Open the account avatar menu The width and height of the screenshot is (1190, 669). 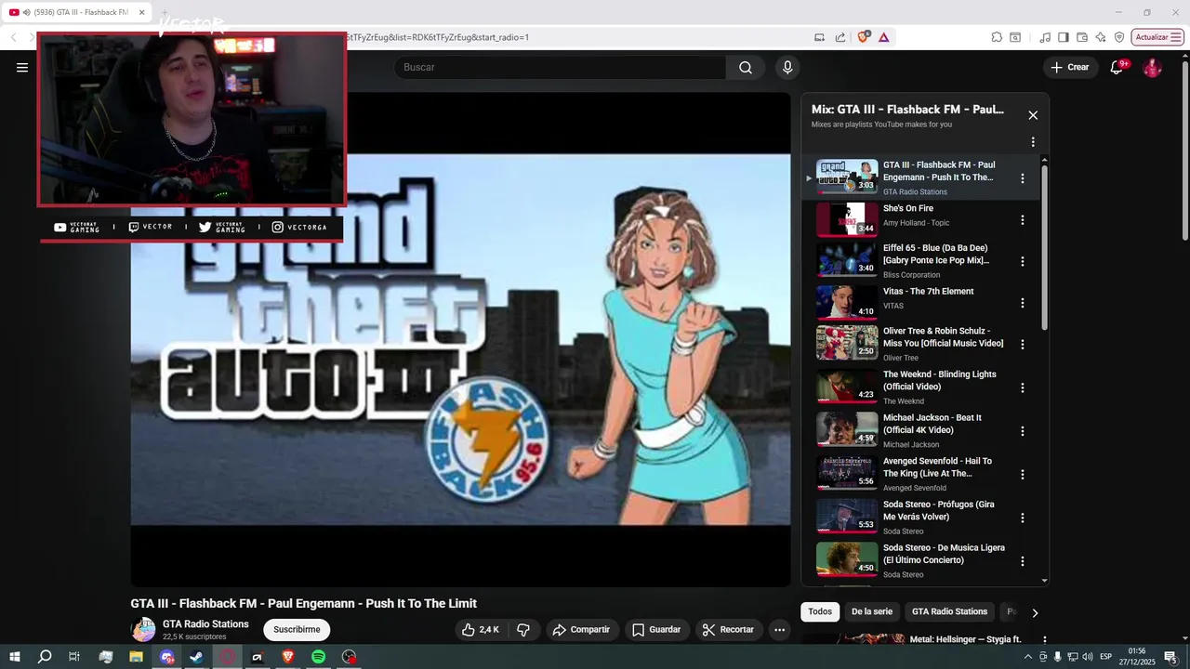click(x=1152, y=67)
